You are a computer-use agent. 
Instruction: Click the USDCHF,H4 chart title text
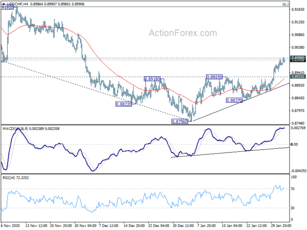[x=17, y=4]
